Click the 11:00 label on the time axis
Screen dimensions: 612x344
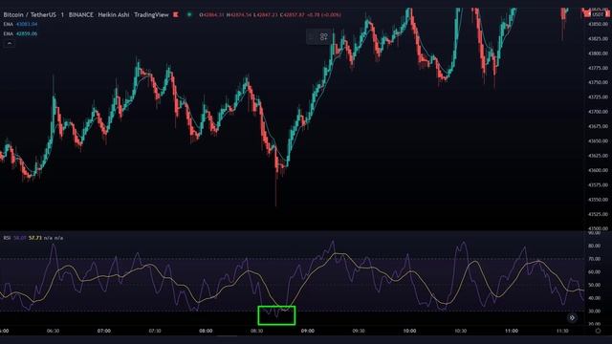(x=512, y=331)
